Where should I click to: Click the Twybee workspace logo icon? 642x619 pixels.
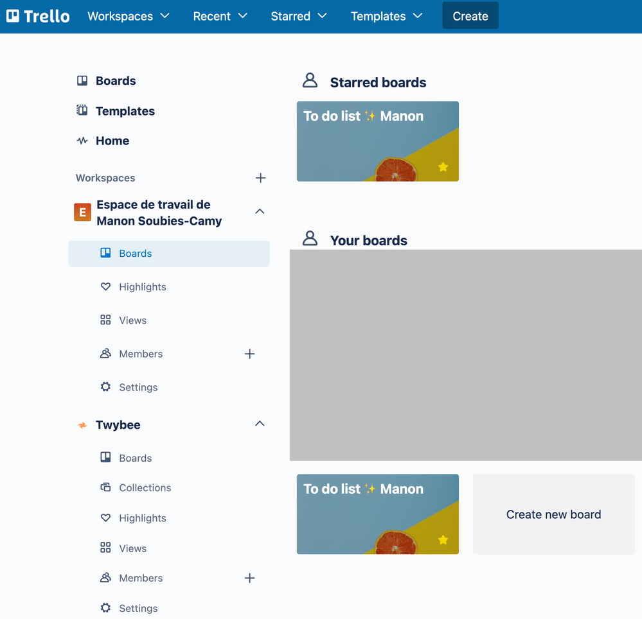82,425
